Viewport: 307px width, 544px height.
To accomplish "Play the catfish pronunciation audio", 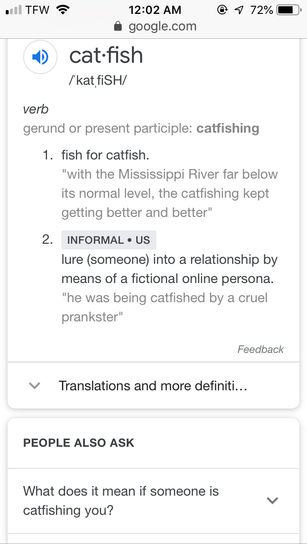I will [x=40, y=57].
